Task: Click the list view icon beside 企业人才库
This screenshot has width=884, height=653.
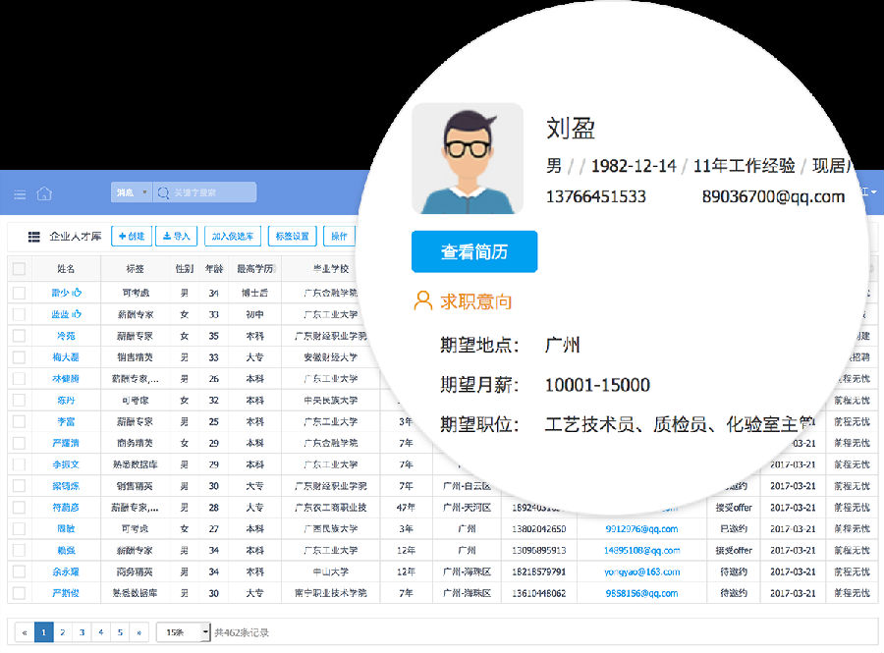Action: tap(33, 237)
